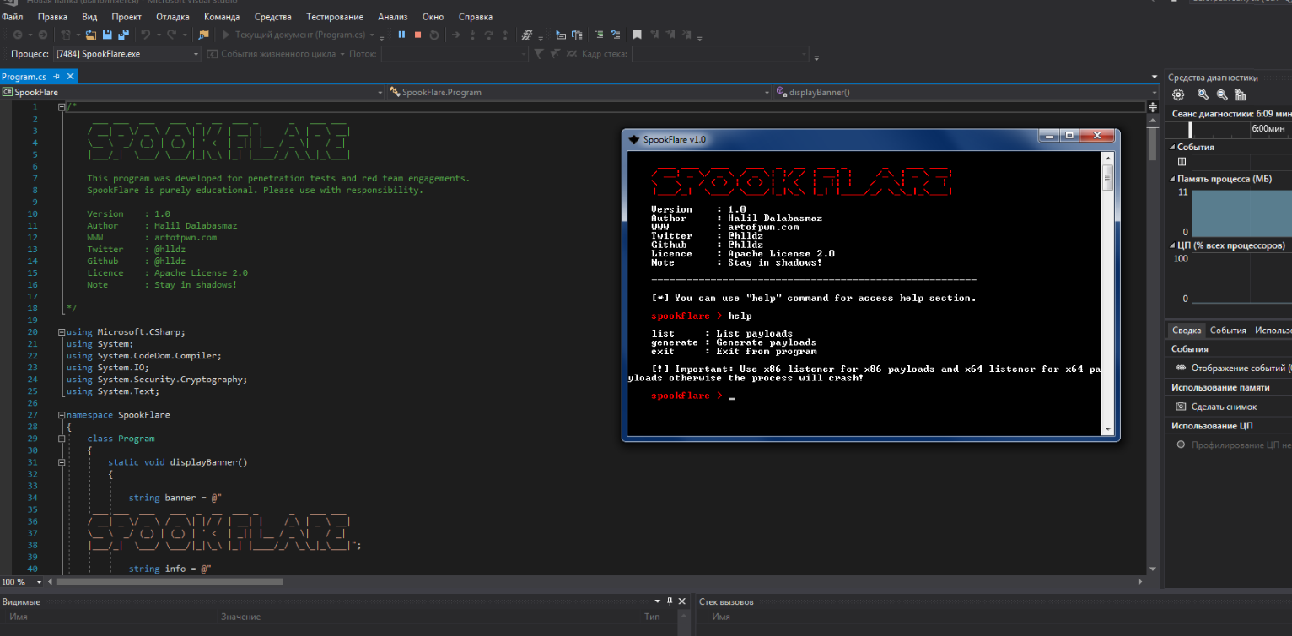Open the Процесс SpookFlare.exe dropdown
Image resolution: width=1292 pixels, height=636 pixels.
[x=196, y=54]
